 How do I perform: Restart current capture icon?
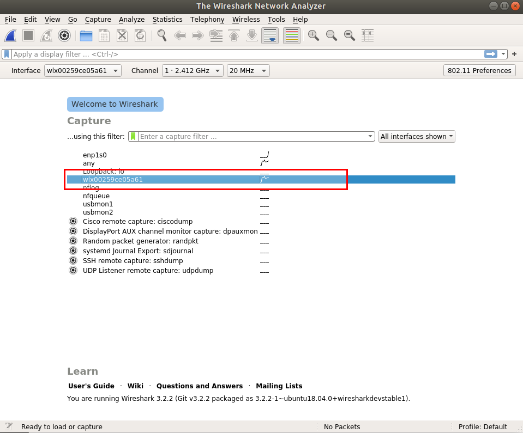[46, 35]
